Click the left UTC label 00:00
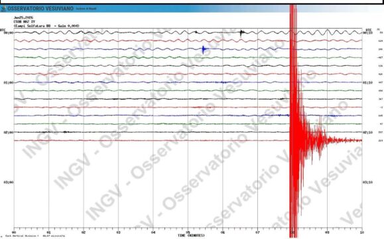384x239 pixels. pyautogui.click(x=9, y=33)
